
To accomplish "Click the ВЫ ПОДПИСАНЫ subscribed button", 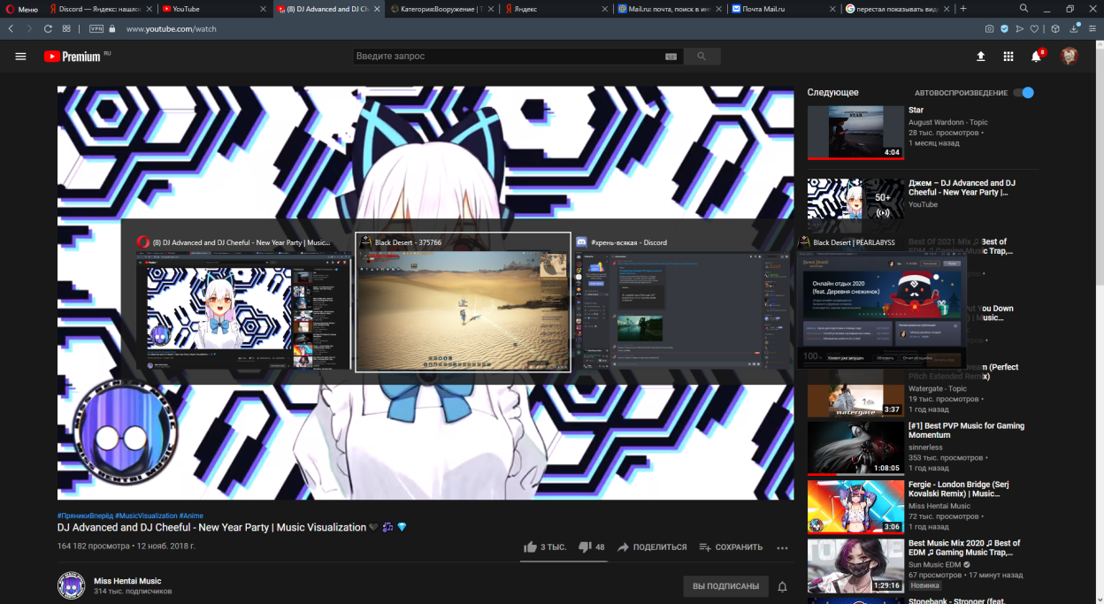I will (725, 586).
